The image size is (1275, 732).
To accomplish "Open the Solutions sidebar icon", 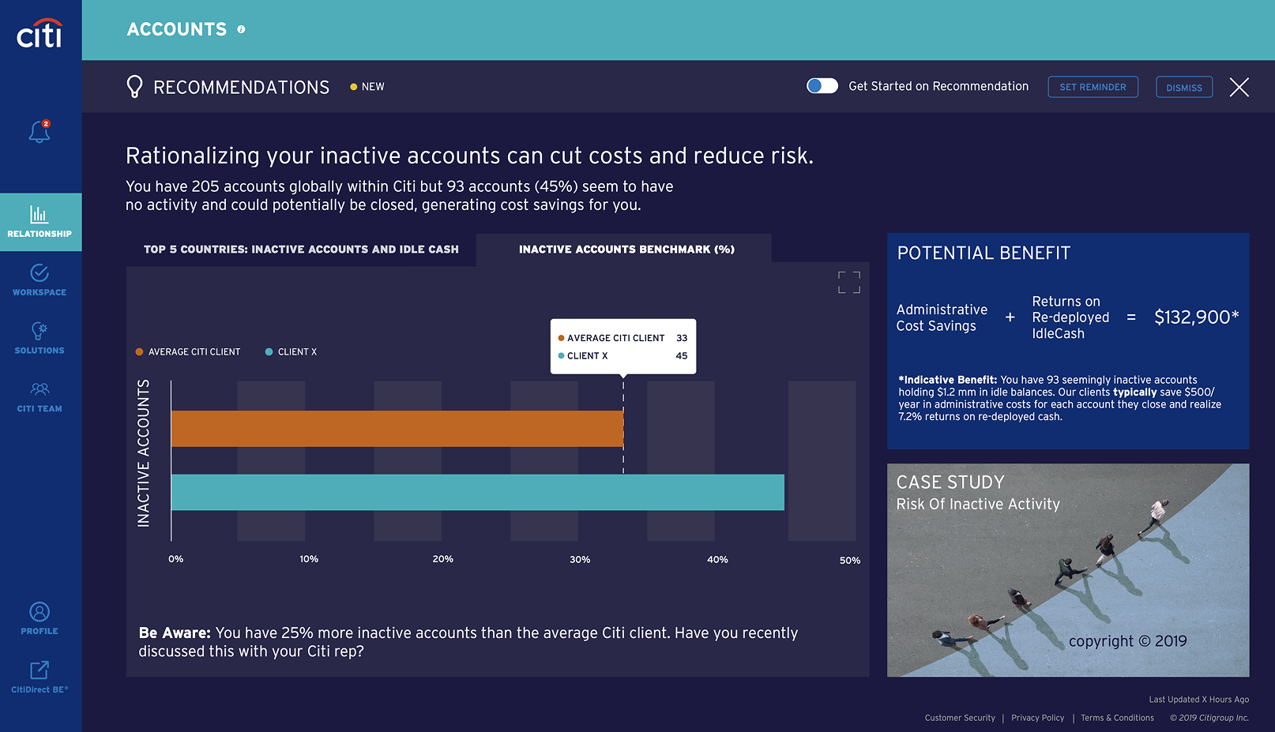I will point(39,338).
